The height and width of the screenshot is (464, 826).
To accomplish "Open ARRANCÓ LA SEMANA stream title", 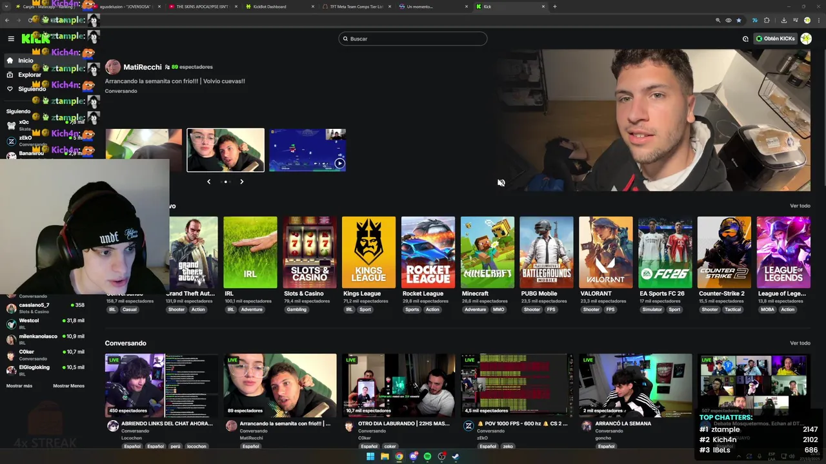I will (623, 423).
